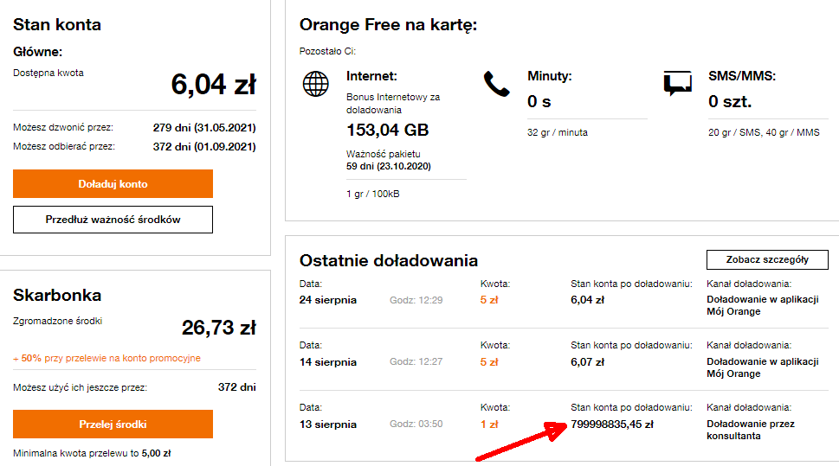
Task: Click the 799998835,45 zł balance value
Action: [x=612, y=425]
